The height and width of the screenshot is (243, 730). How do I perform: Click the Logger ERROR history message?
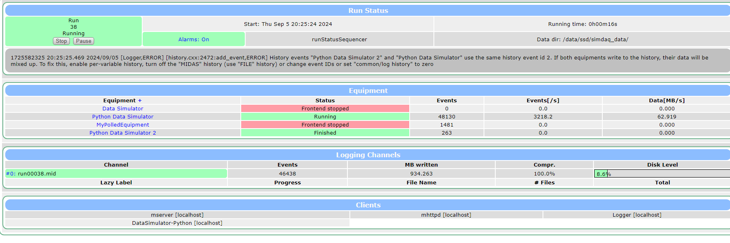[x=368, y=61]
